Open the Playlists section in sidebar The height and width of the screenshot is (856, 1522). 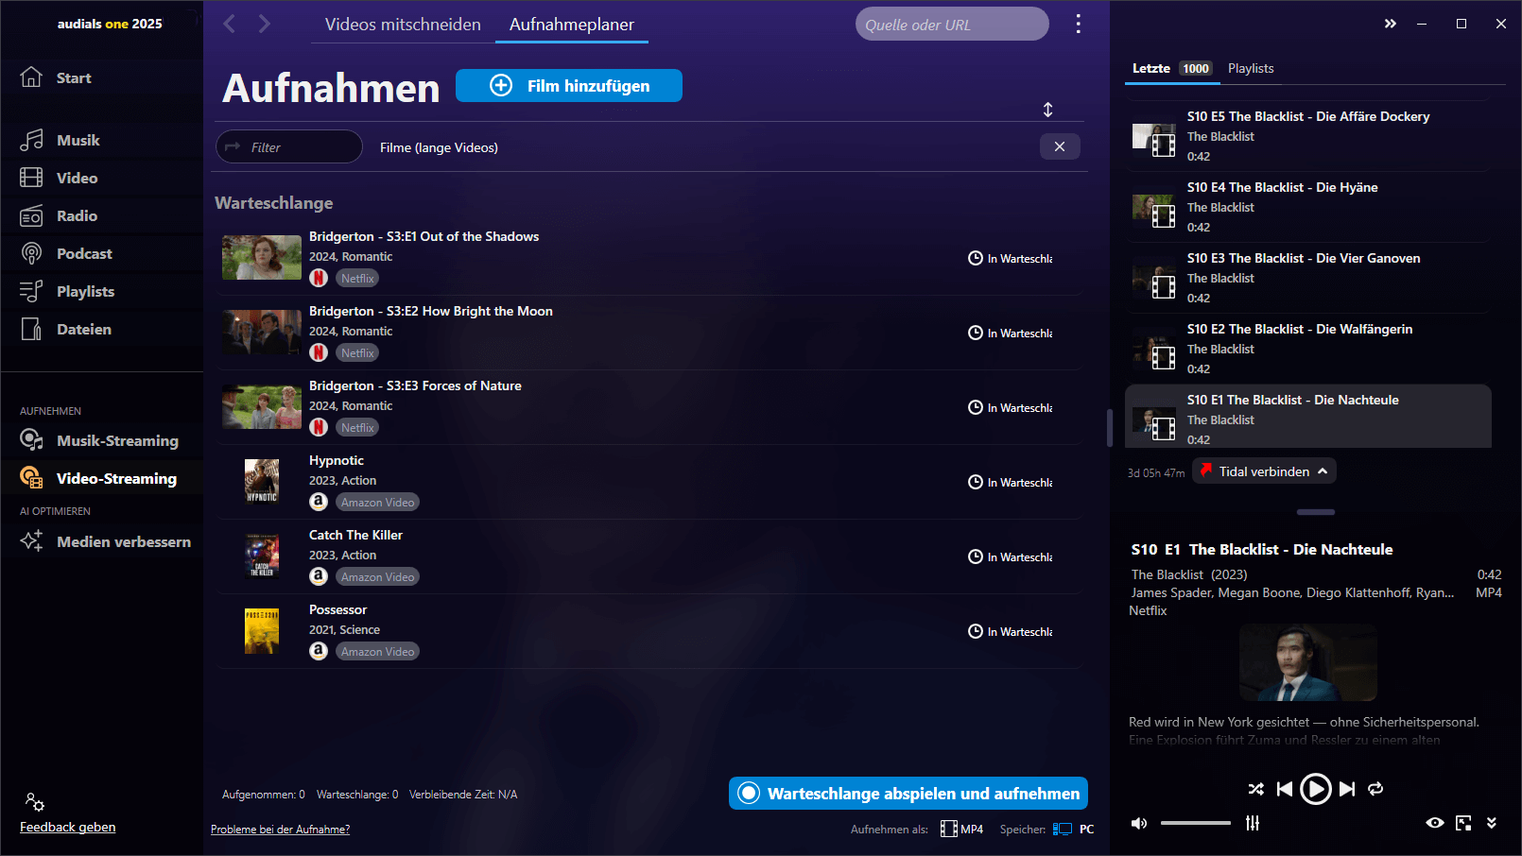[x=67, y=291]
